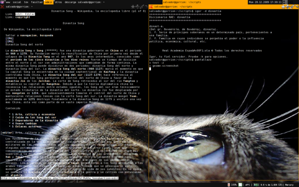Jump to '2 Caida de los Song del sur'

pos(34,117)
